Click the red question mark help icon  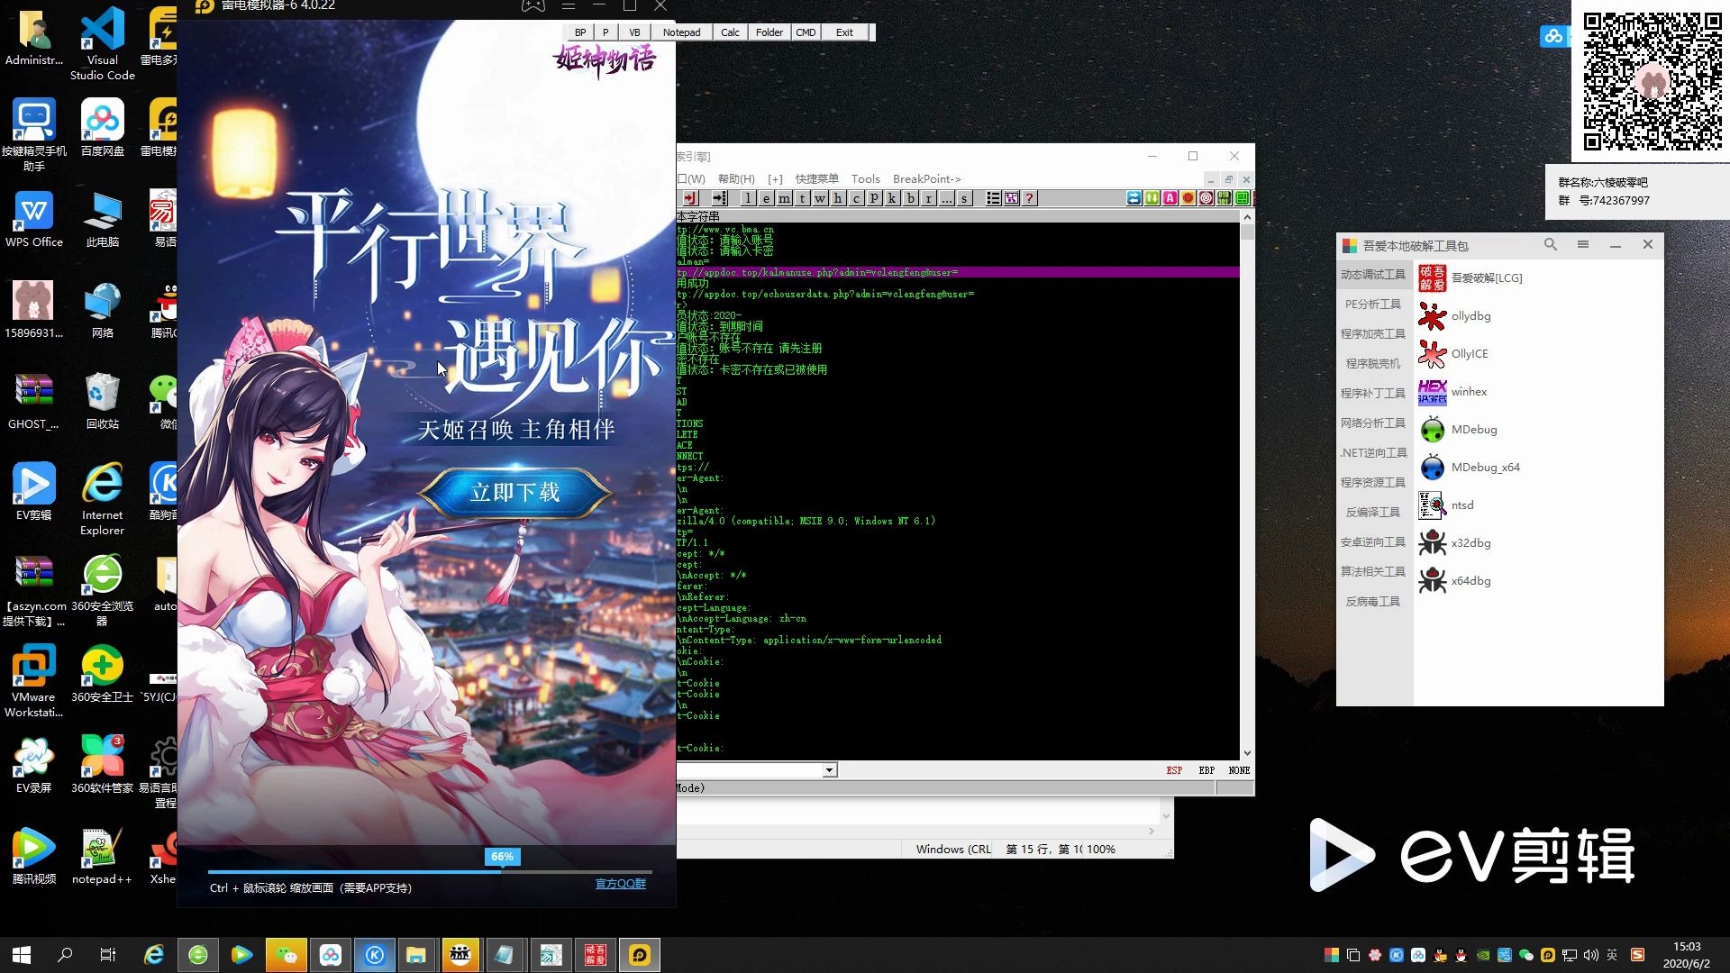[x=1030, y=198]
